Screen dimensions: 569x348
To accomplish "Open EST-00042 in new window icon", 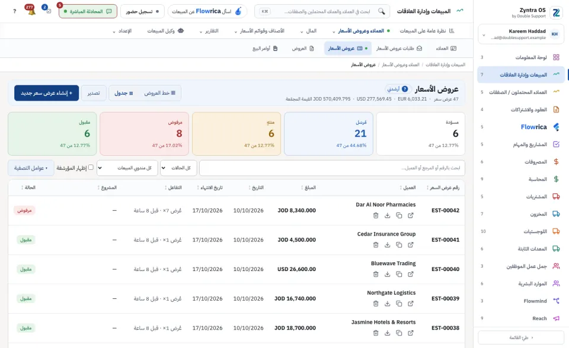I will 410,215.
